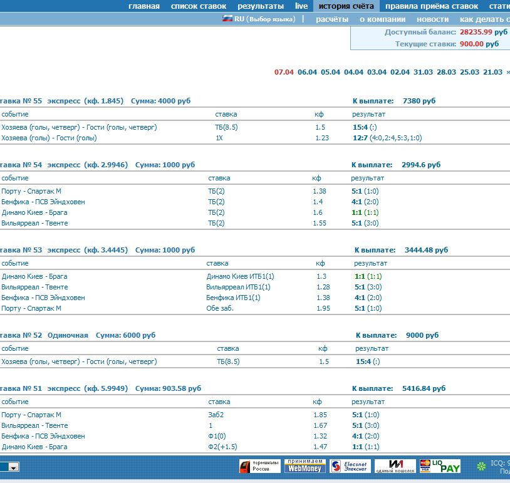Image resolution: width=510 pixels, height=483 pixels.
Task: Select the 06.04 date link
Action: [x=307, y=72]
